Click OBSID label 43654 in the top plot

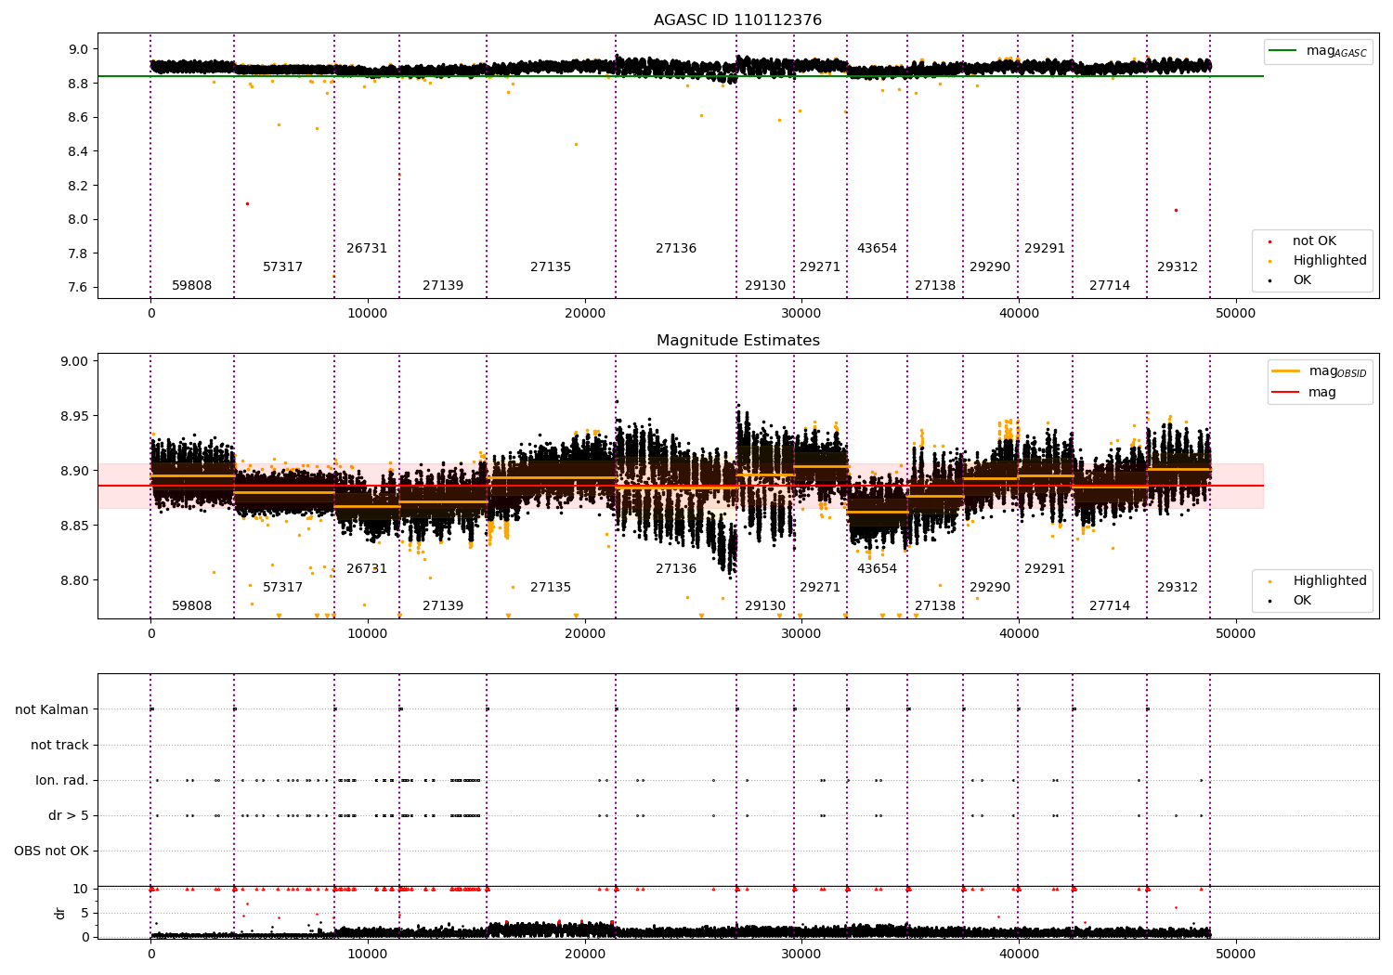click(x=877, y=249)
